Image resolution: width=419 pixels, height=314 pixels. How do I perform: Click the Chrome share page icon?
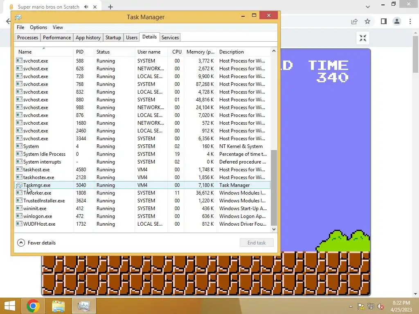pos(354,21)
